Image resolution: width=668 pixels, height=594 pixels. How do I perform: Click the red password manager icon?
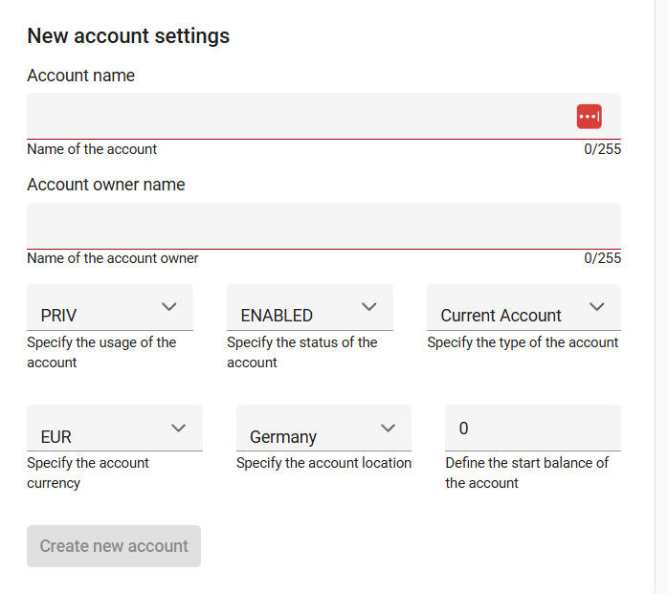[x=589, y=116]
